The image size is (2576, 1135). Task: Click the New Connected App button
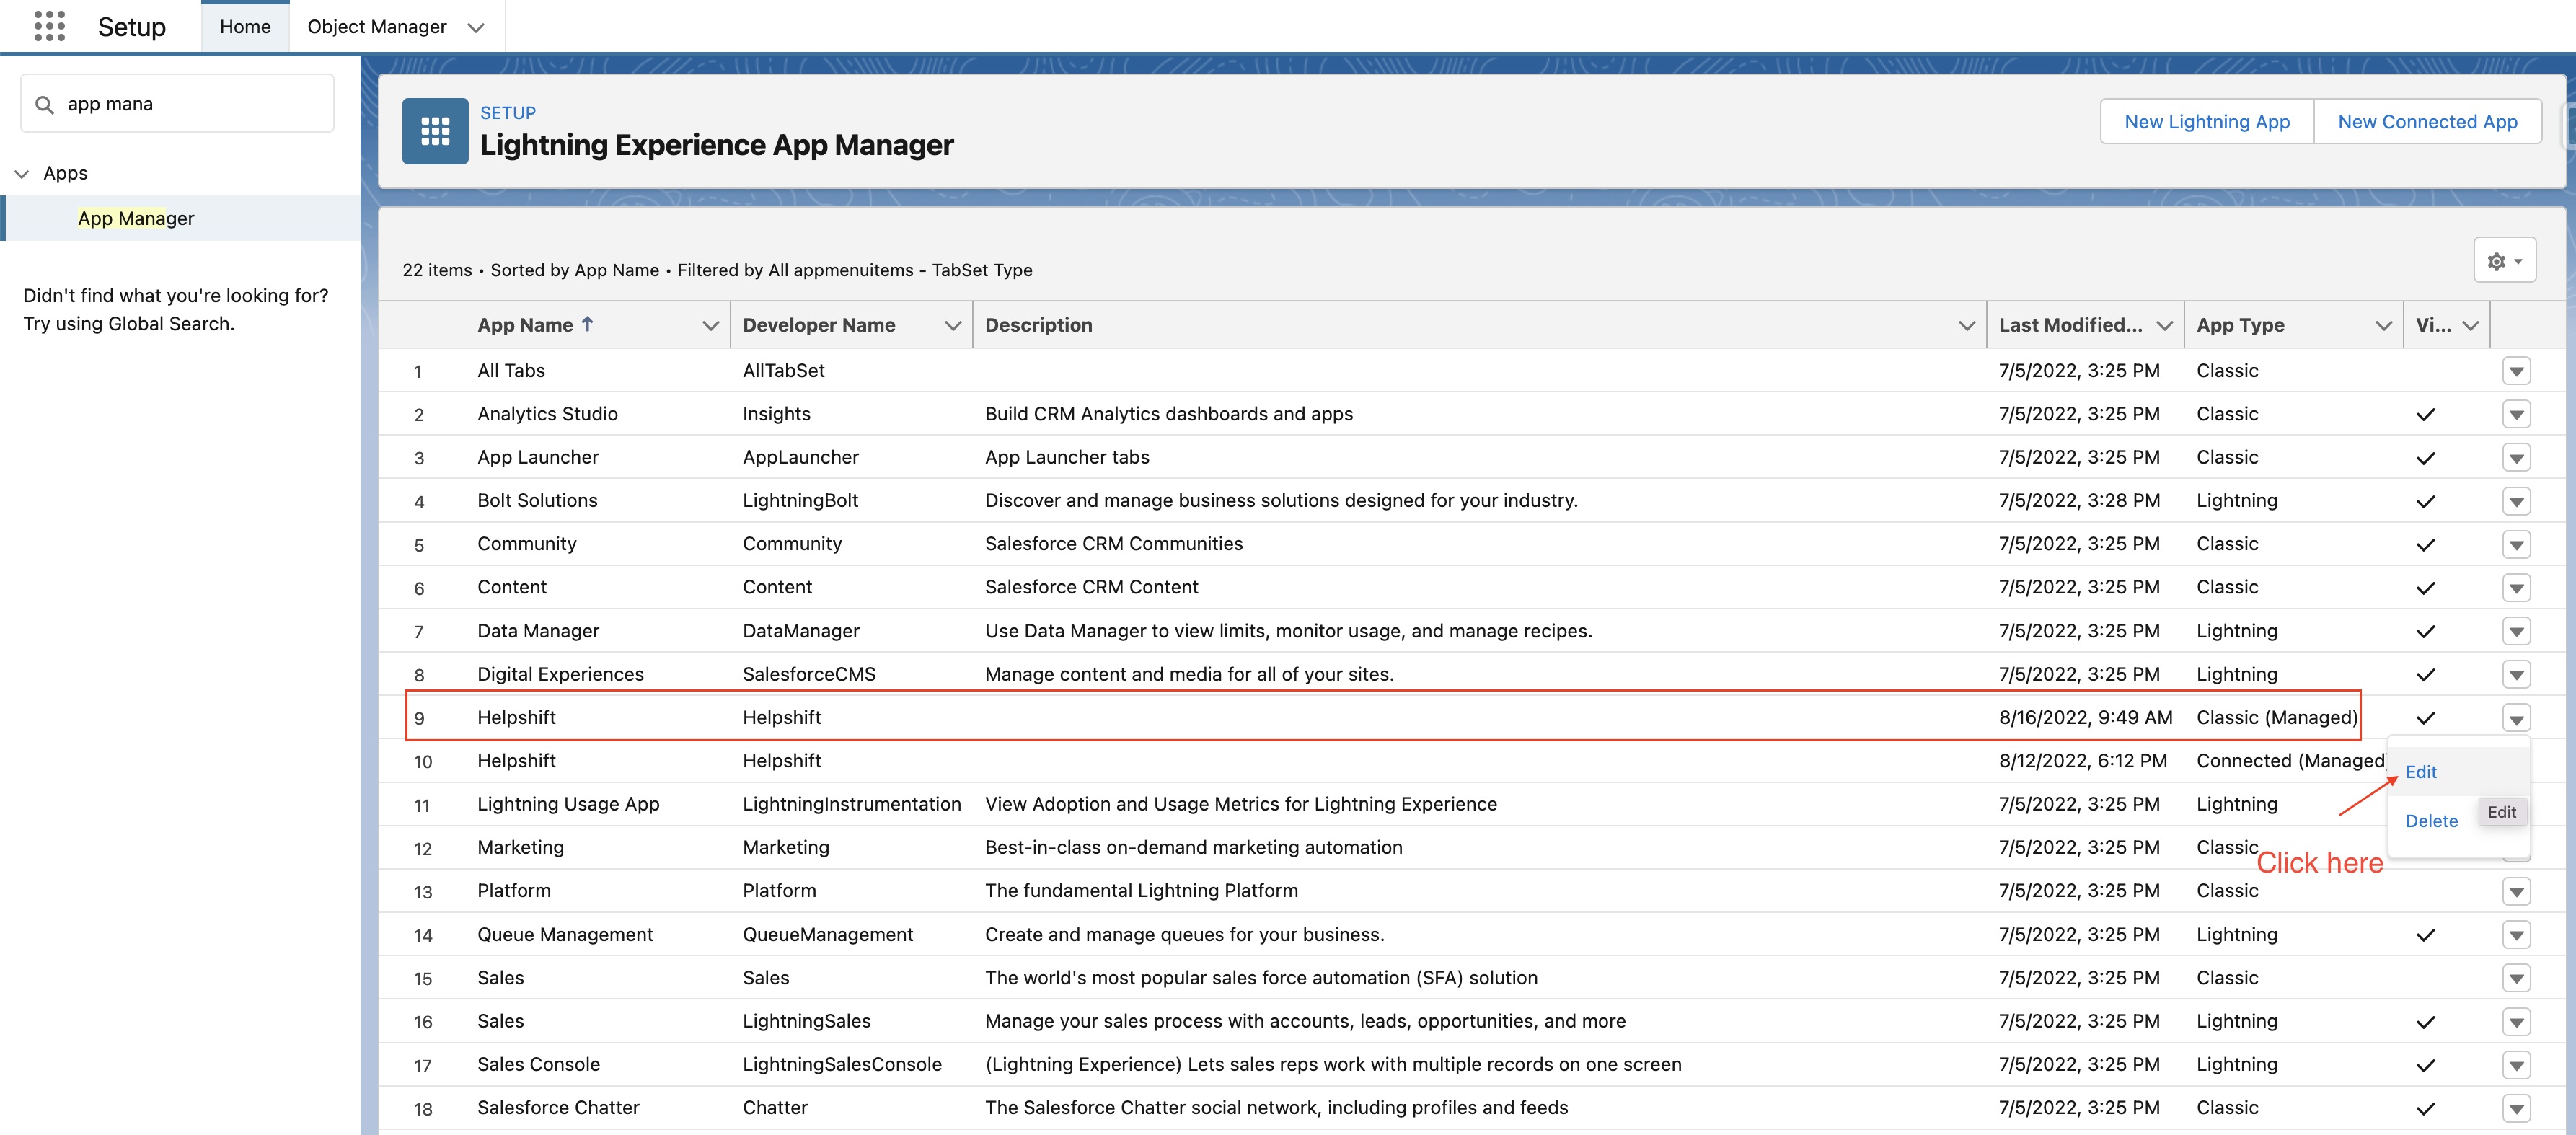coord(2427,121)
